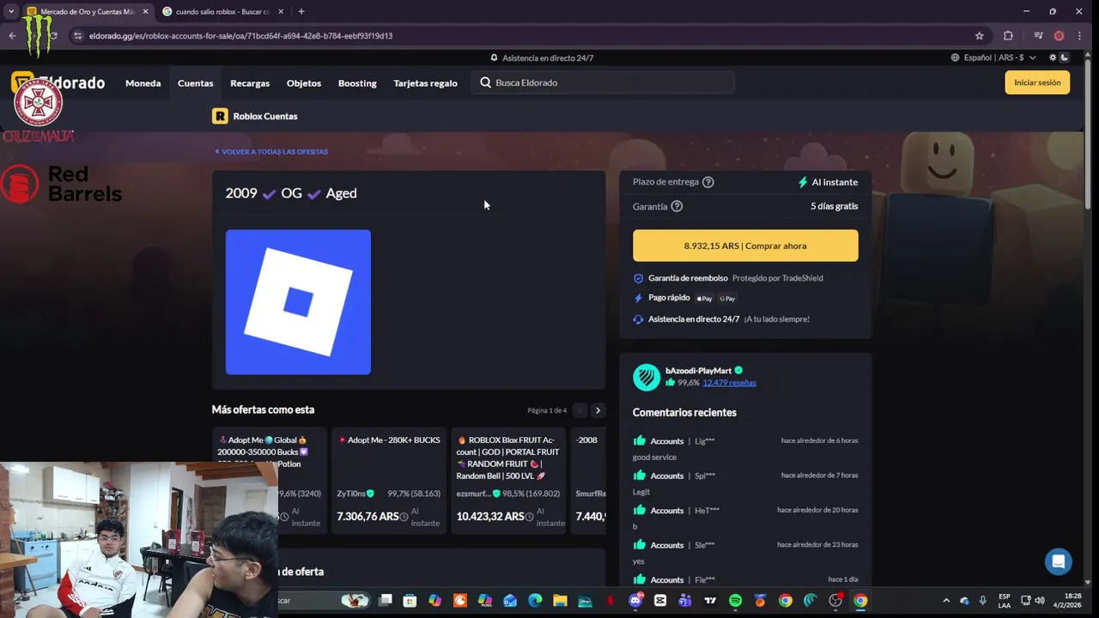This screenshot has width=1099, height=618.
Task: Open Netflix from the taskbar
Action: click(x=610, y=601)
